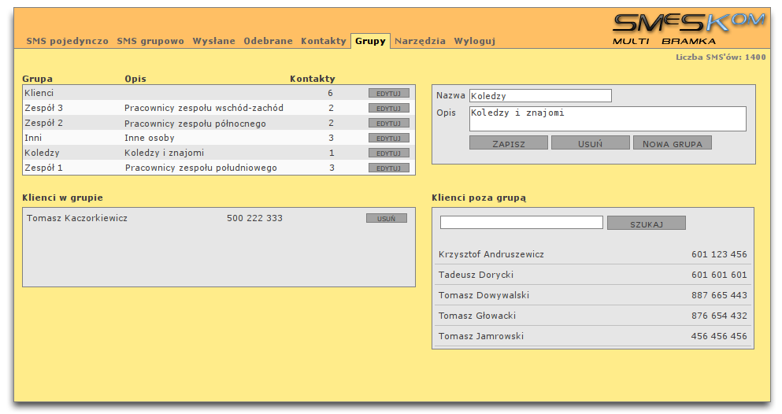Go to the Odebrane tab
Screen dimensions: 782x414
pos(268,41)
